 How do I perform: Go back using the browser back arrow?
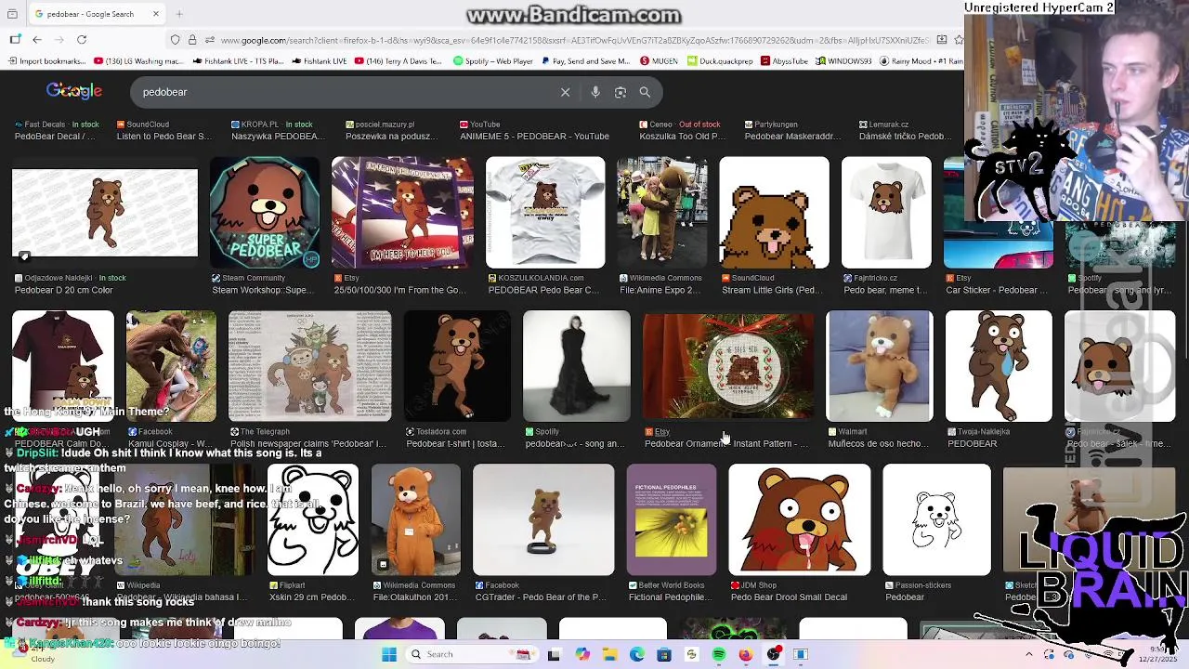click(37, 40)
